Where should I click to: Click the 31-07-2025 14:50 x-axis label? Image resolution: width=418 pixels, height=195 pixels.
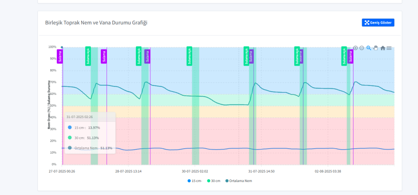(261, 171)
